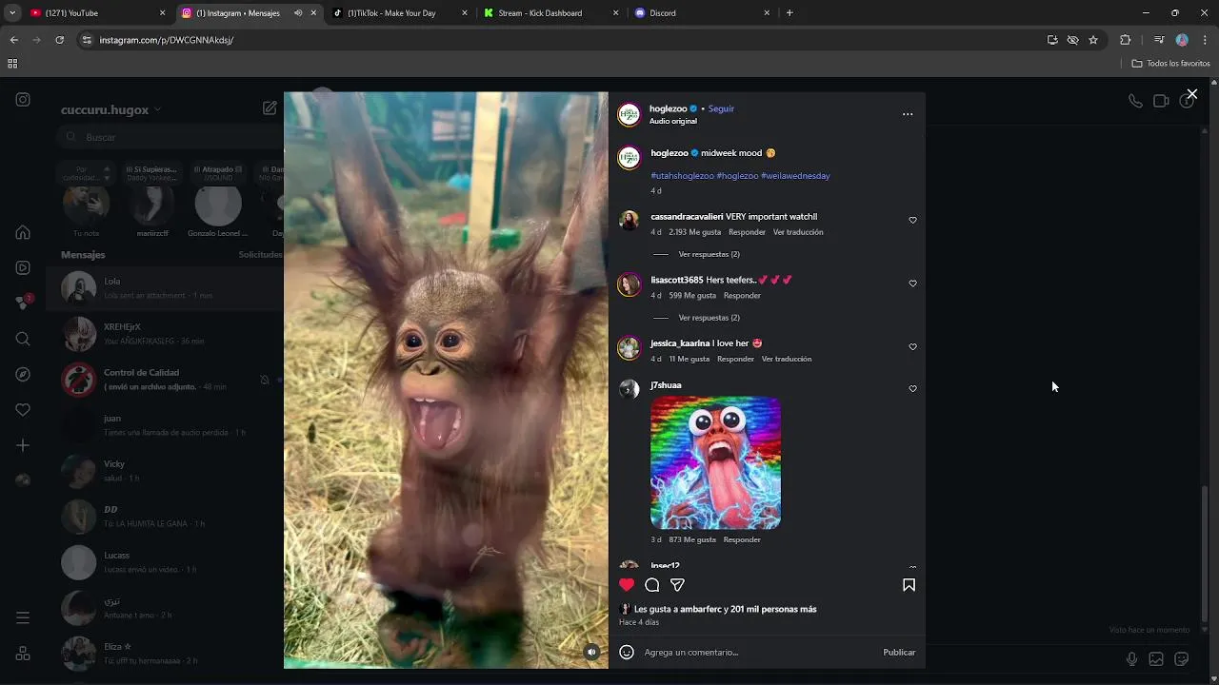The image size is (1219, 685).
Task: Switch to YouTube browser tab
Action: pyautogui.click(x=95, y=13)
